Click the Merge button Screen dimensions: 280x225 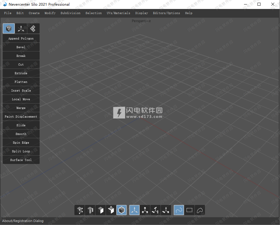[21, 108]
